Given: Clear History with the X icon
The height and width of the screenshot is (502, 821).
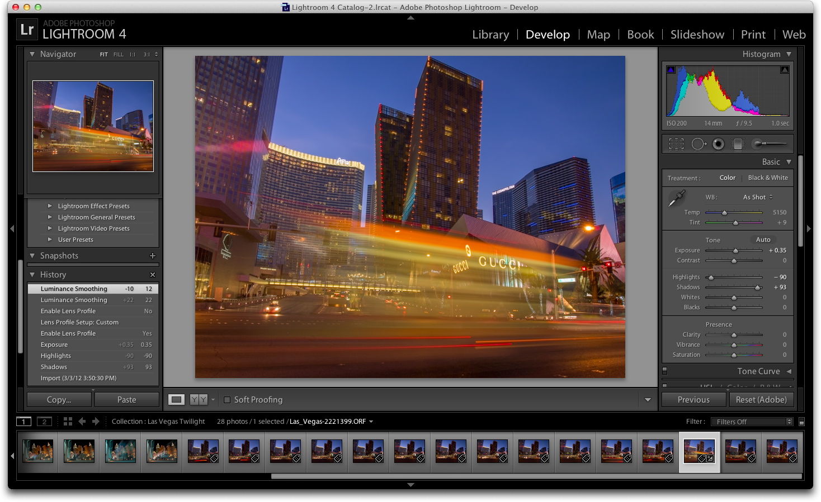Looking at the screenshot, I should click(x=153, y=275).
